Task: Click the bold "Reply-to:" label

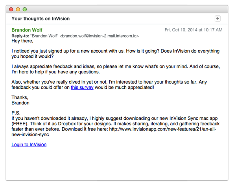Action: (x=20, y=36)
